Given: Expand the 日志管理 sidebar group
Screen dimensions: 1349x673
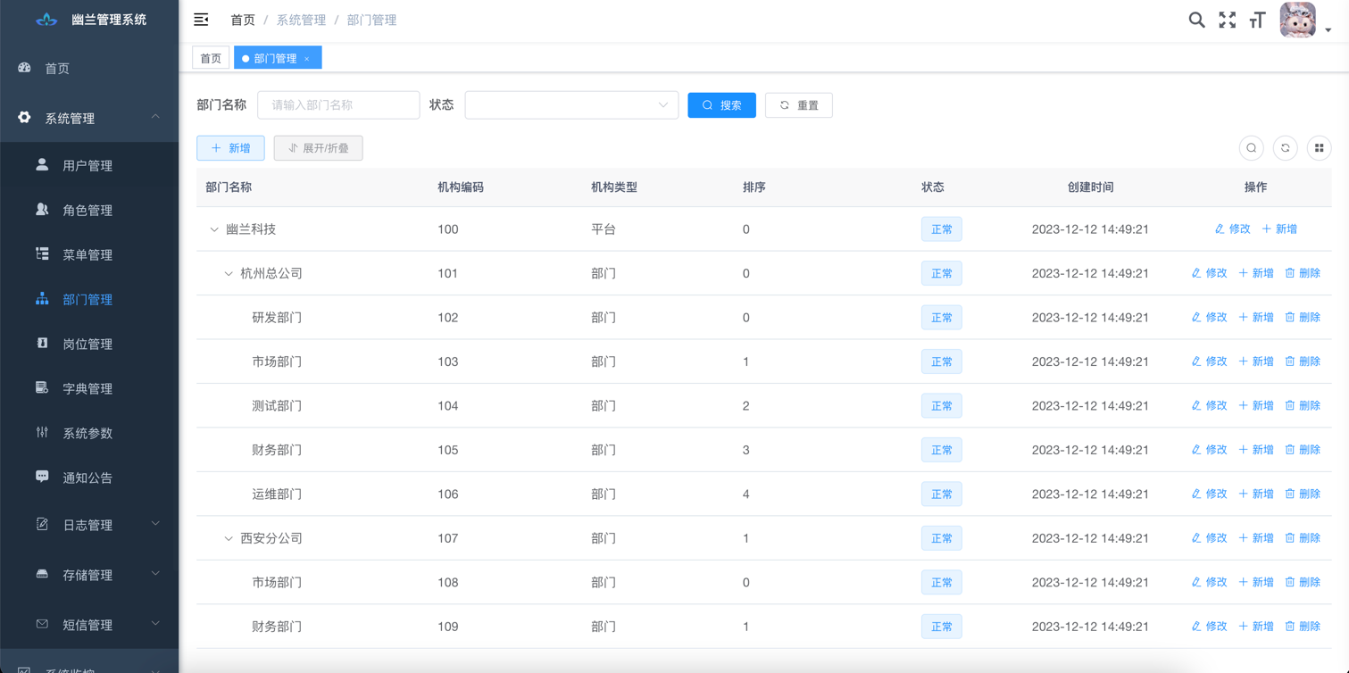Looking at the screenshot, I should [89, 525].
